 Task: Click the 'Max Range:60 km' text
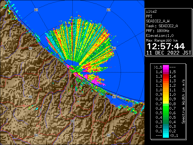pyautogui.click(x=162, y=40)
